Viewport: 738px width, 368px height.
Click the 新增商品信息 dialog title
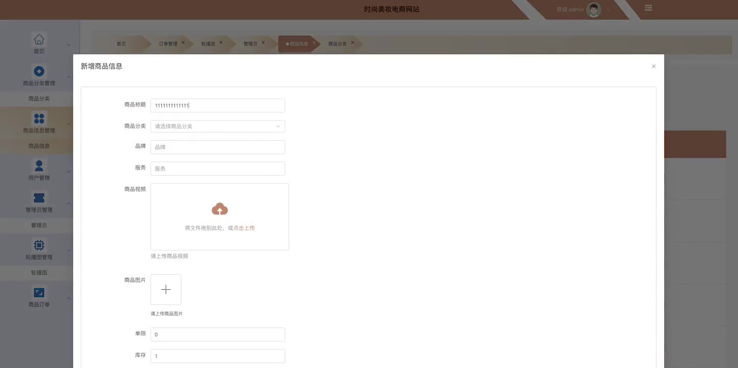pyautogui.click(x=101, y=66)
